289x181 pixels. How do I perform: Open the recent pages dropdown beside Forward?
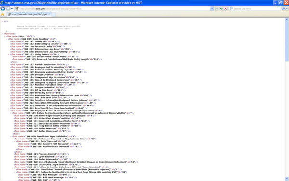pos(12,9)
